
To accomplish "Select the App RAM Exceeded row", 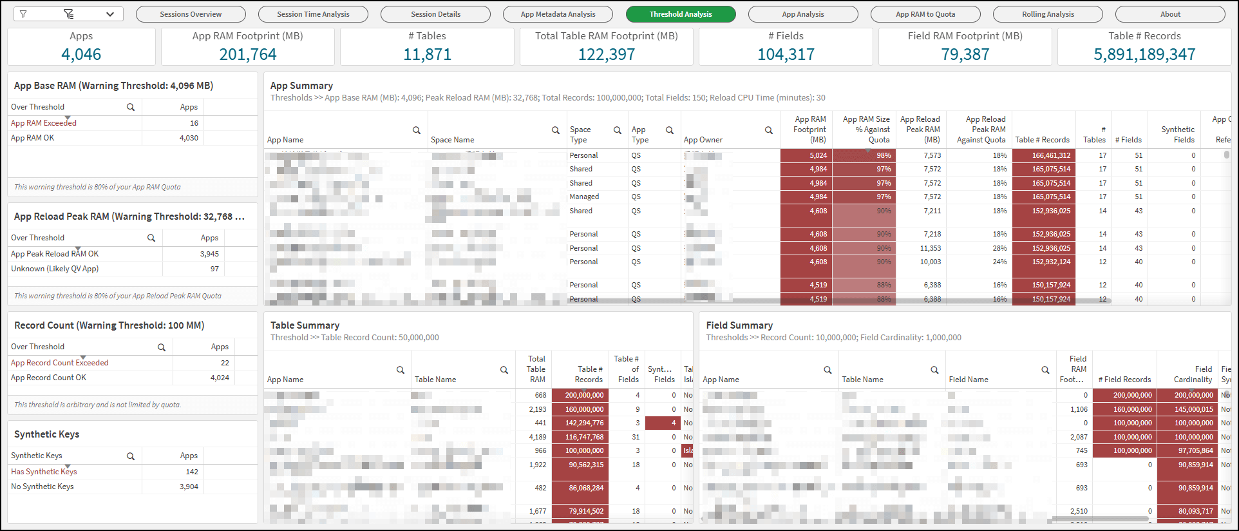I will [44, 123].
